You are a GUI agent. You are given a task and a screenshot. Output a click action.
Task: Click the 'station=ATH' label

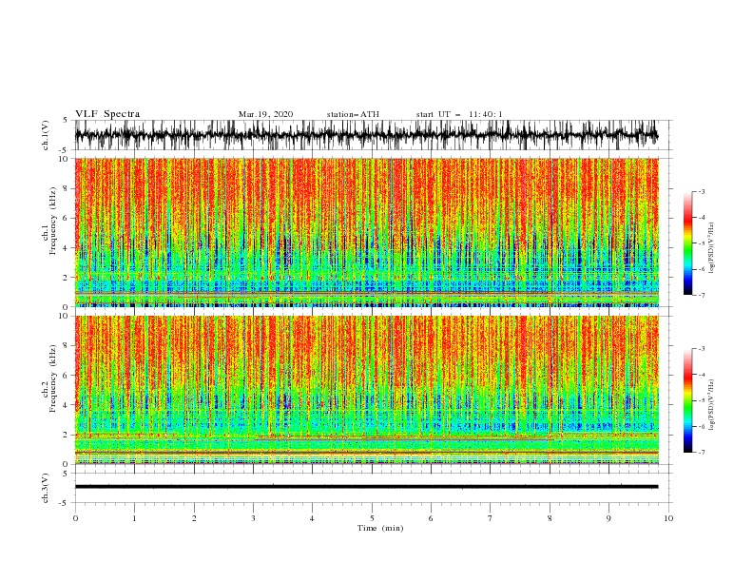pyautogui.click(x=353, y=114)
